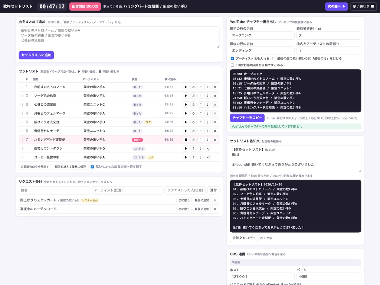Click the 配信開始(00:00) button
Image resolution: width=380 pixels, height=285 pixels.
[x=85, y=6]
